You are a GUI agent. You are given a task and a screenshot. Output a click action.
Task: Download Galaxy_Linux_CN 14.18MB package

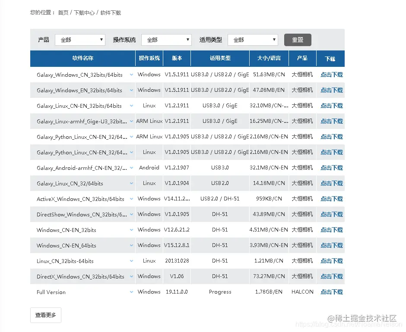click(x=332, y=183)
